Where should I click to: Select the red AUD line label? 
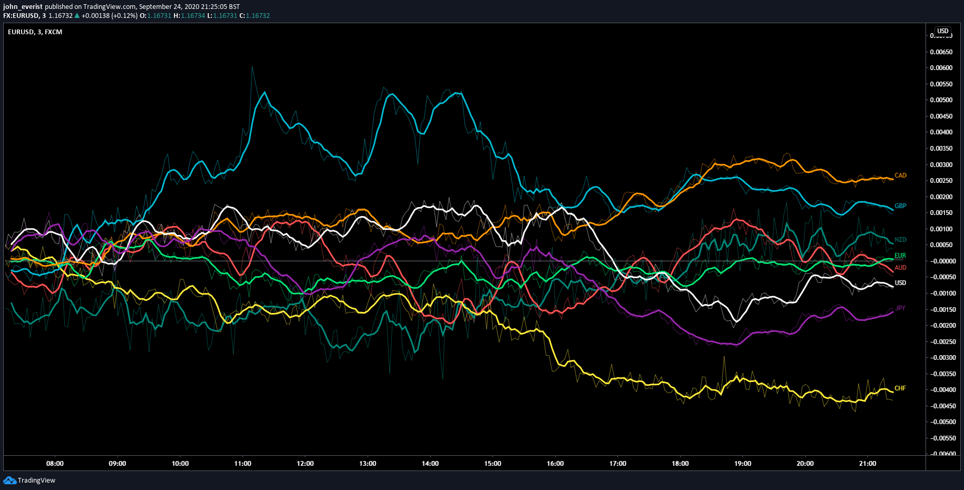coord(900,268)
